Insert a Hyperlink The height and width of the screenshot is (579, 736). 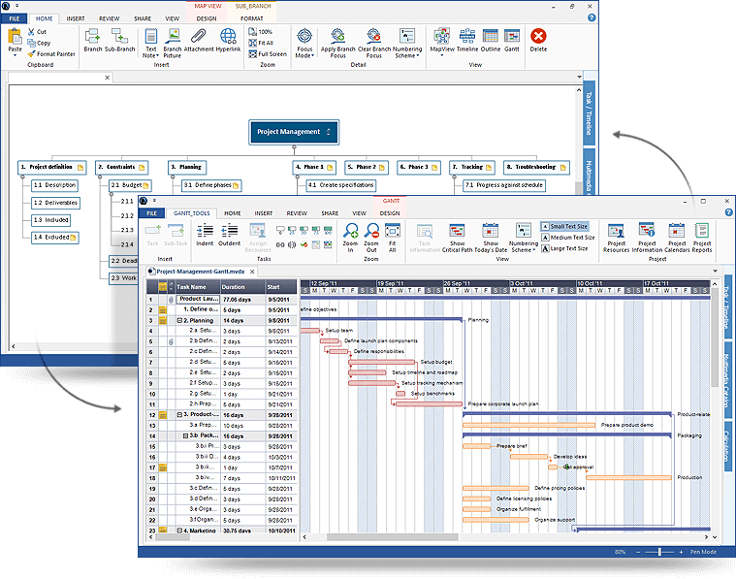[x=228, y=40]
